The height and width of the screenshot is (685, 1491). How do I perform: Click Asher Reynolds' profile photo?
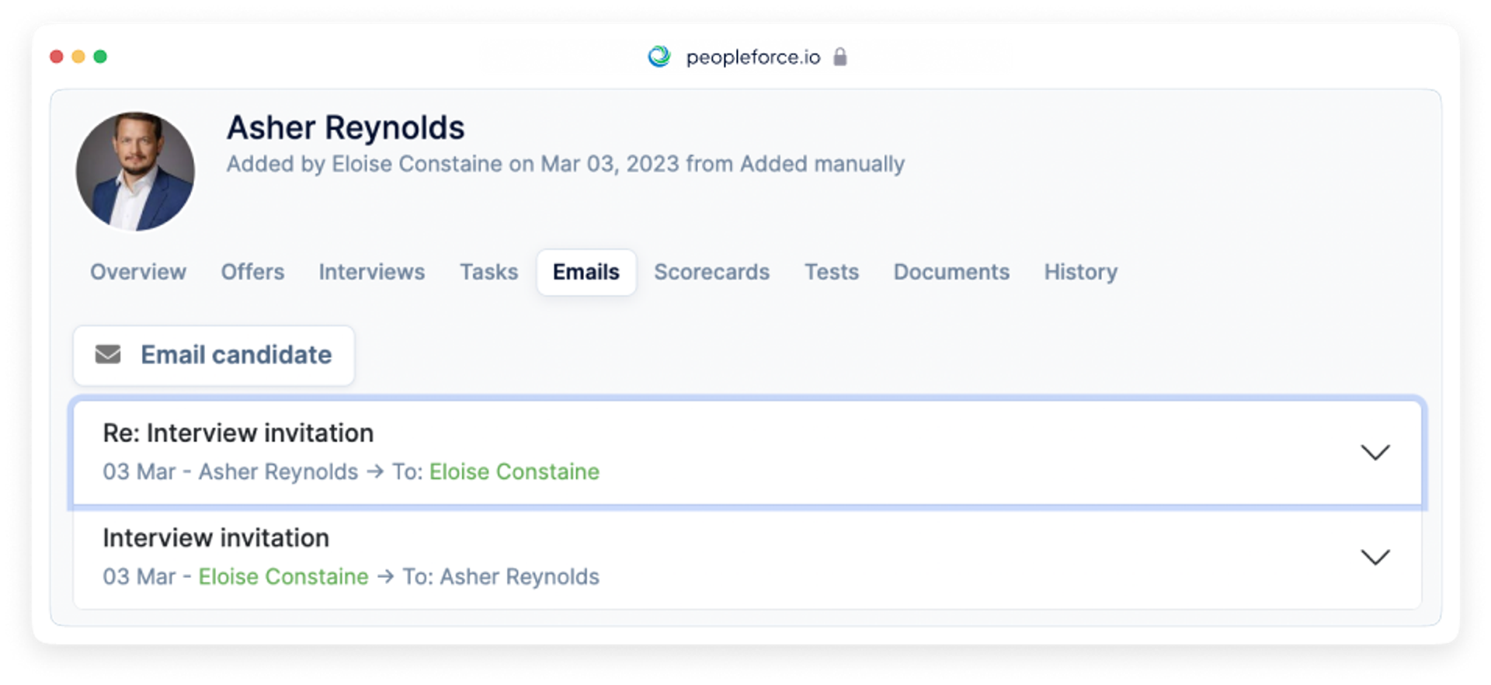pos(135,172)
